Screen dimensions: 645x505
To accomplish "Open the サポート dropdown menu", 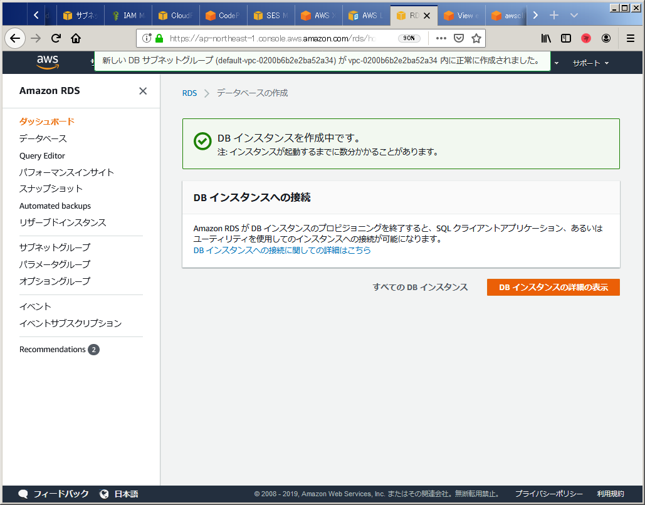I will (590, 63).
